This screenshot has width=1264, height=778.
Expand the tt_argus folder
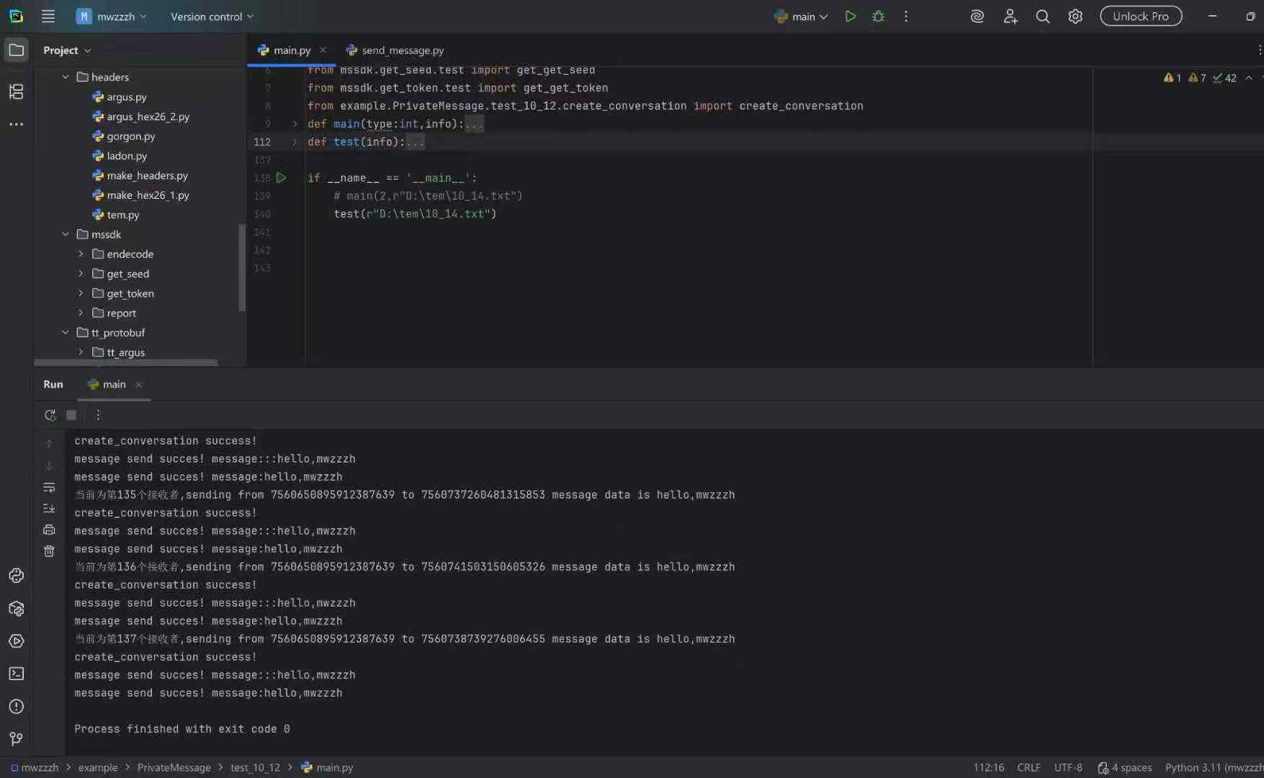81,352
